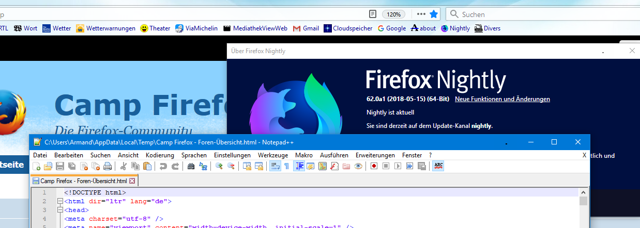
Task: Toggle Firefox reader view icon
Action: pos(372,14)
